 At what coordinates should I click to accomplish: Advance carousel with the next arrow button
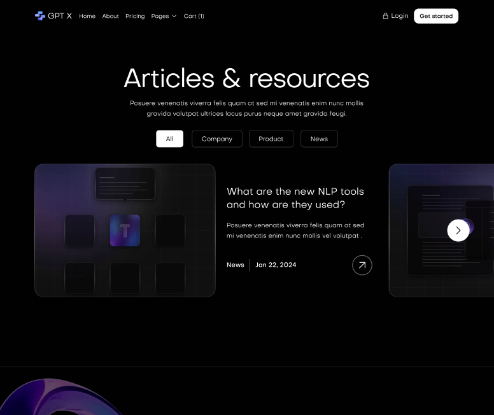pyautogui.click(x=458, y=230)
